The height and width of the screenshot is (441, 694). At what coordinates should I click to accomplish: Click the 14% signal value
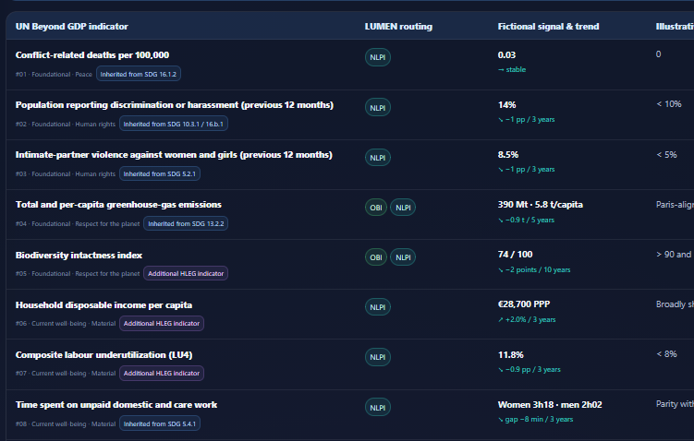click(x=506, y=105)
